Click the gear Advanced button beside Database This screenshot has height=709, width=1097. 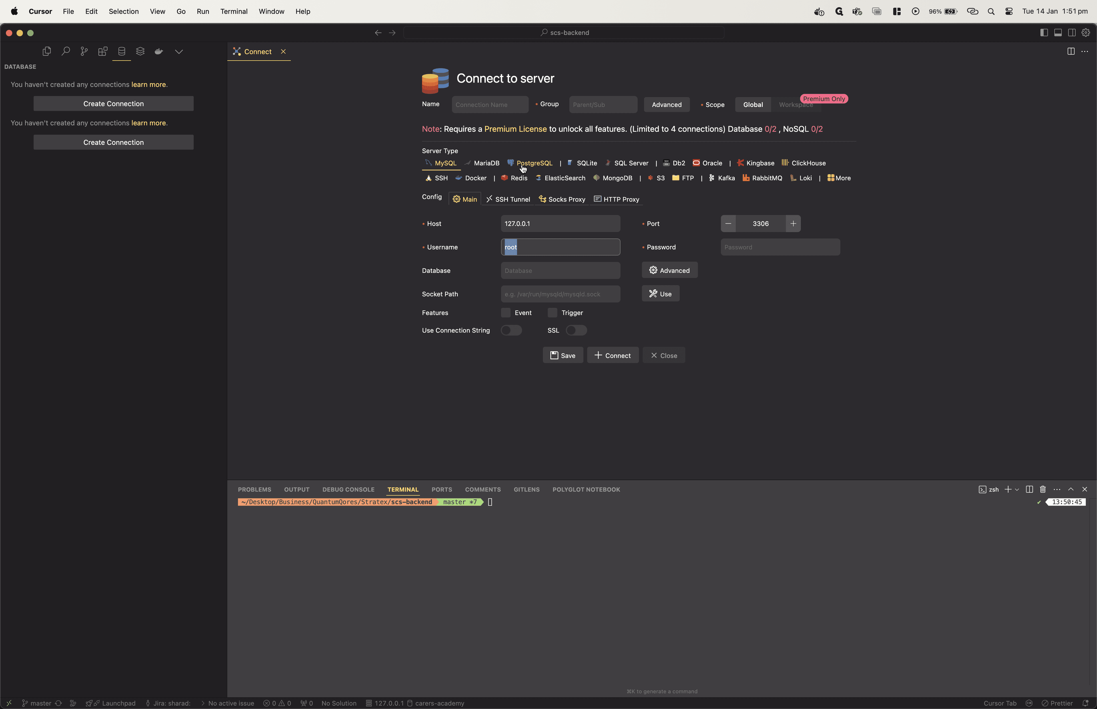click(x=670, y=270)
